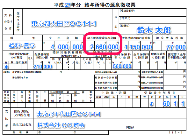The width and height of the screenshot is (188, 136).
Task: Select payer address 東京都千代田区〇〇1-1-1
Action: click(69, 114)
